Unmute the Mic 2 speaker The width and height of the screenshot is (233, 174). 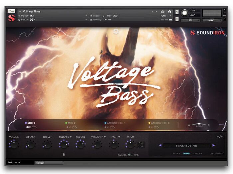click(68, 127)
